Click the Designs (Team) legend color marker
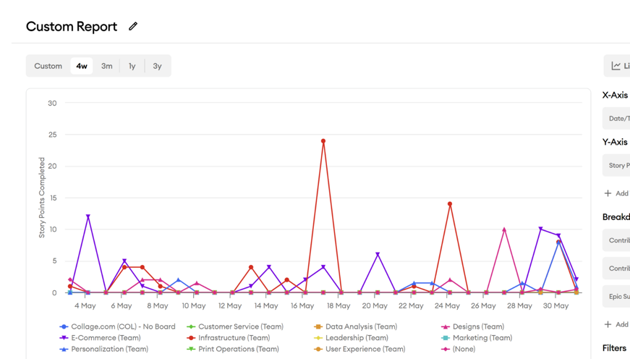630x359 pixels. [x=446, y=327]
